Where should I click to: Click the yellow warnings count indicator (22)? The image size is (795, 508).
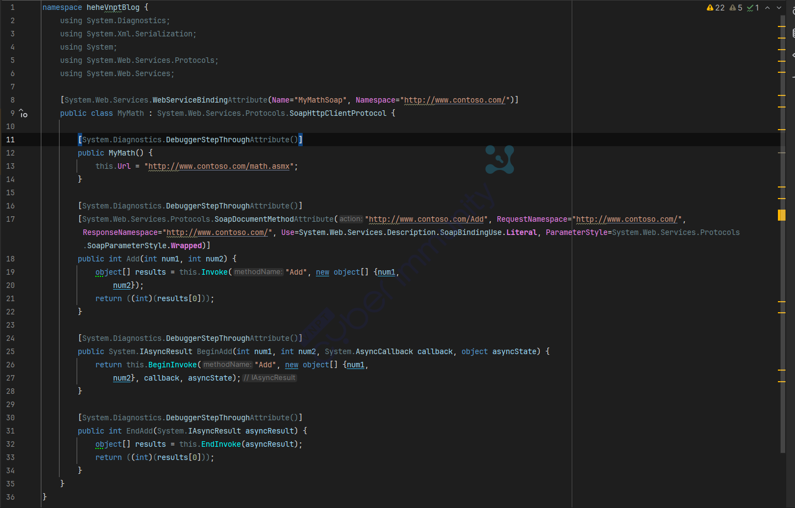pos(716,8)
